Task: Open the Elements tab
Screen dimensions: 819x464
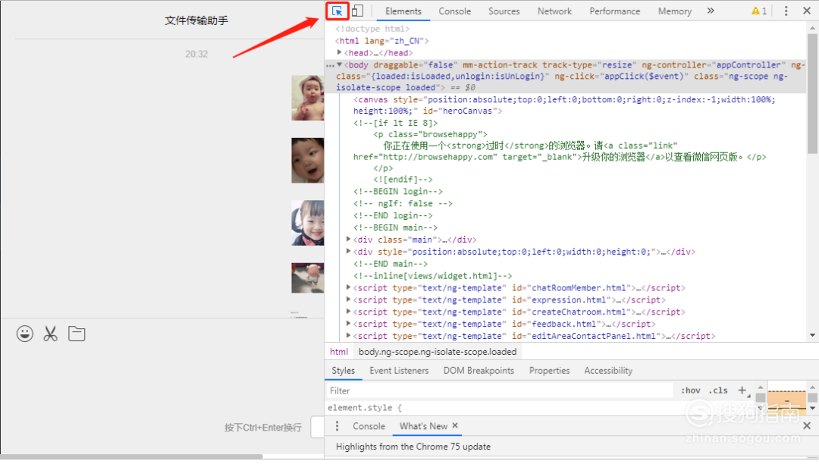Action: click(x=403, y=11)
